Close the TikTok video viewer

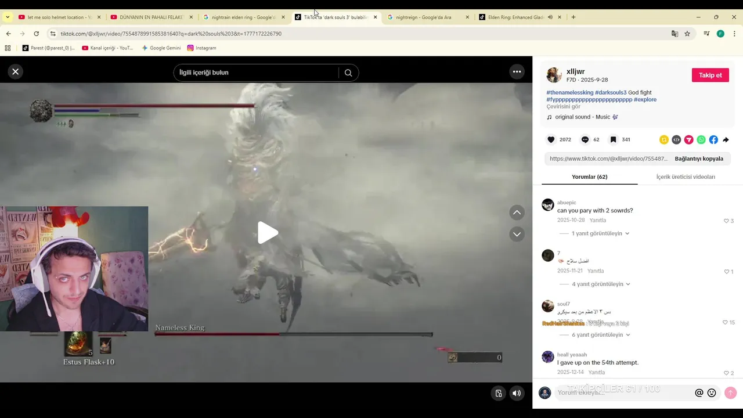[16, 71]
